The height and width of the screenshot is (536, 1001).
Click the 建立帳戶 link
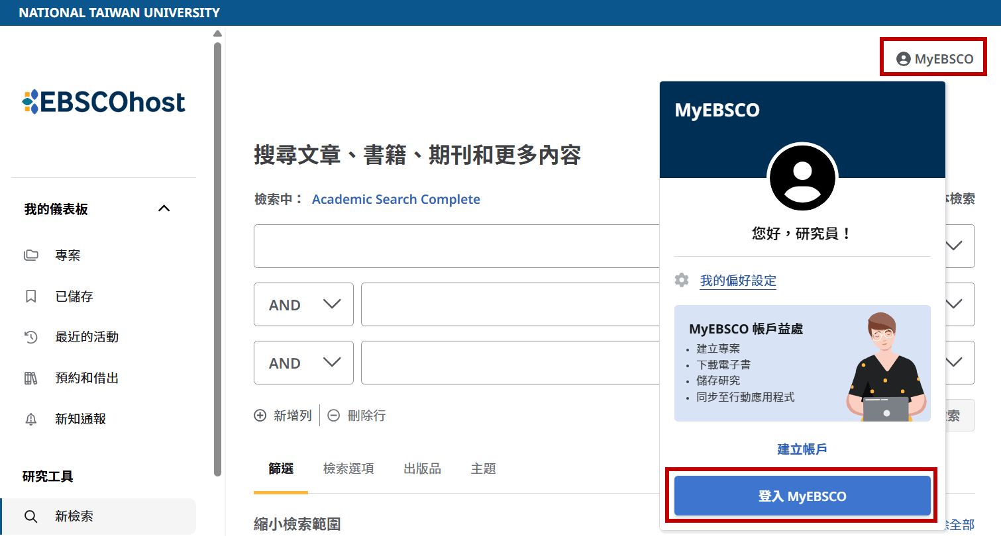pyautogui.click(x=802, y=449)
